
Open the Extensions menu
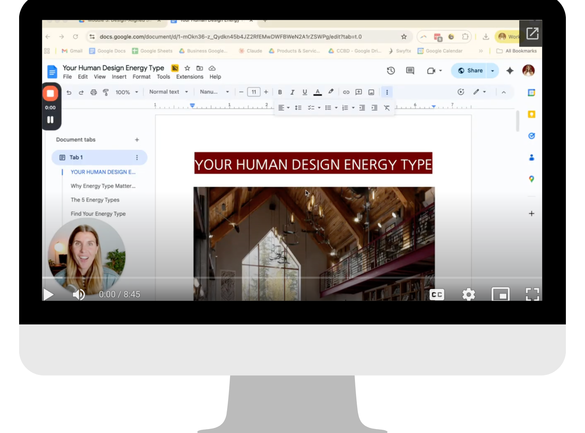pos(190,77)
